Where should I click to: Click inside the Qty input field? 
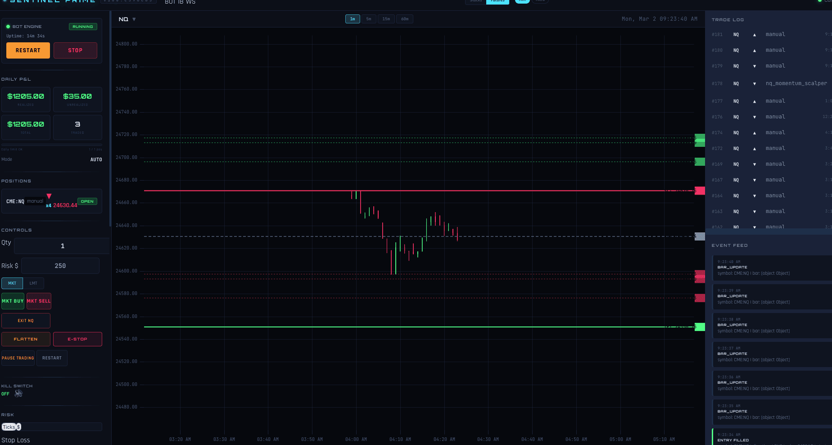click(62, 245)
